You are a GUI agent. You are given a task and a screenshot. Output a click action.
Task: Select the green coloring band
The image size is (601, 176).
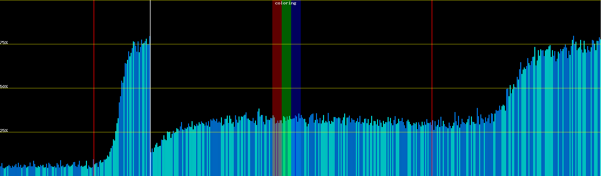[x=286, y=59]
